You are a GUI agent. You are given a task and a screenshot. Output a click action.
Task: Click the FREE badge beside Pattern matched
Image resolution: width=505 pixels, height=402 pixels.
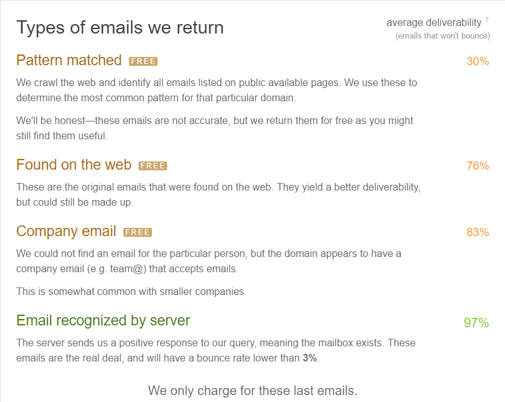[143, 61]
